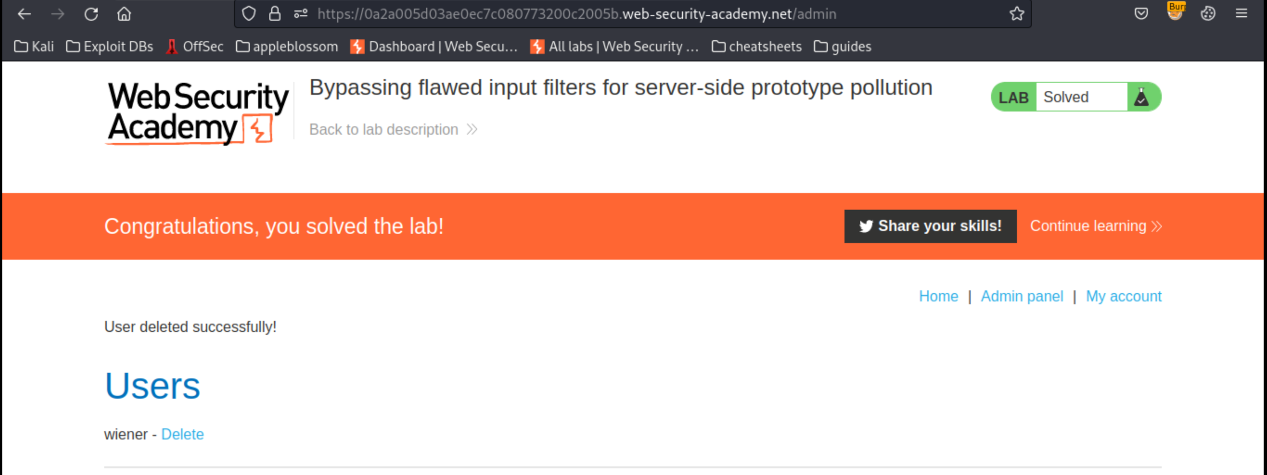The width and height of the screenshot is (1267, 475).
Task: Delete the wiener user
Action: click(x=182, y=434)
